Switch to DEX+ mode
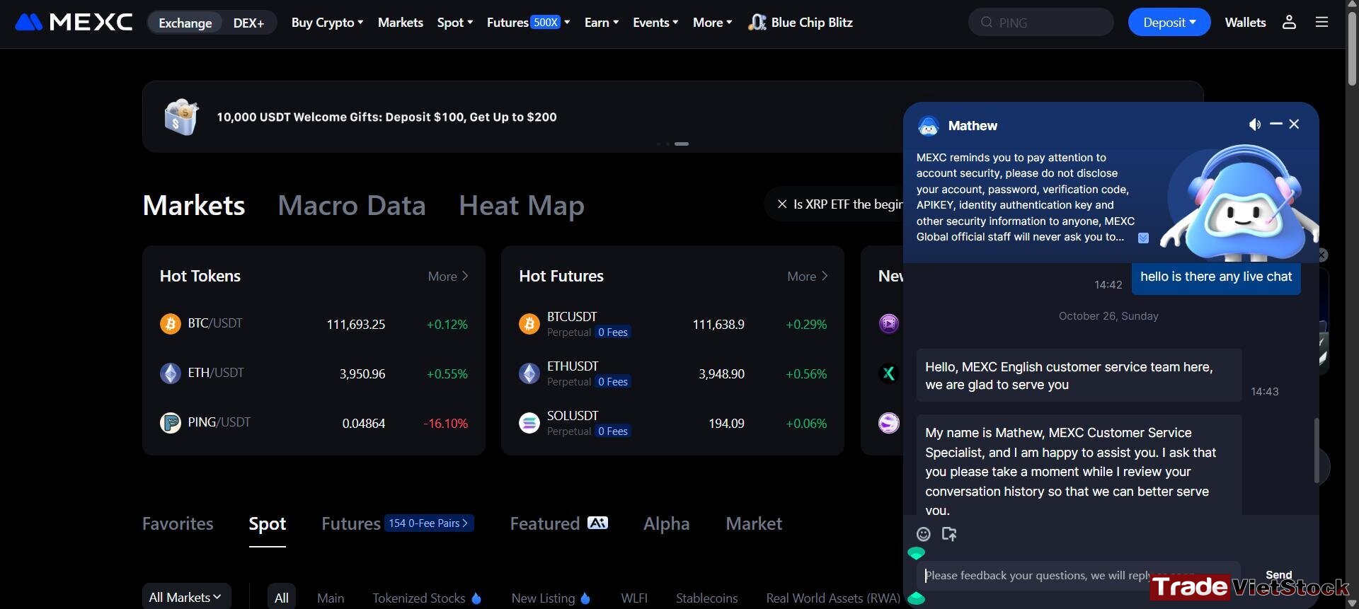The width and height of the screenshot is (1359, 609). [x=248, y=23]
